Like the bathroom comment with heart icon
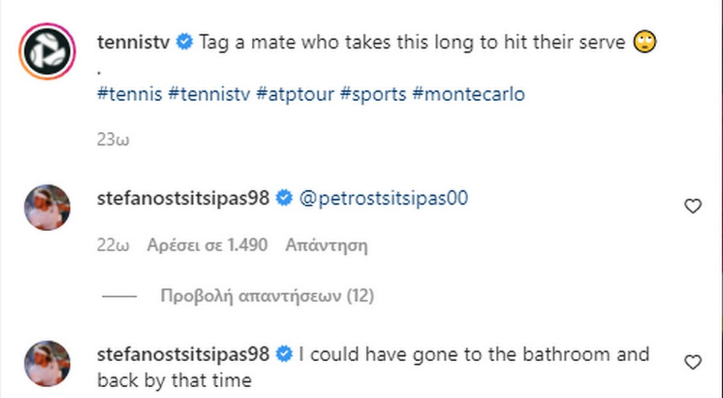This screenshot has width=723, height=398. (x=693, y=362)
